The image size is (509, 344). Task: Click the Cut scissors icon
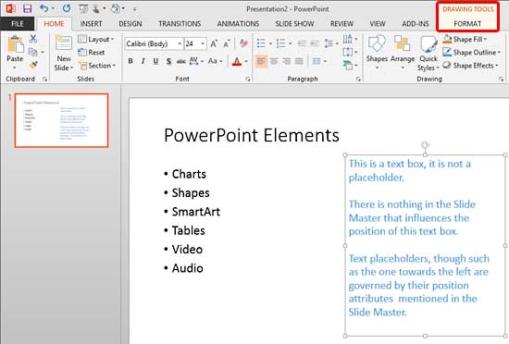33,39
